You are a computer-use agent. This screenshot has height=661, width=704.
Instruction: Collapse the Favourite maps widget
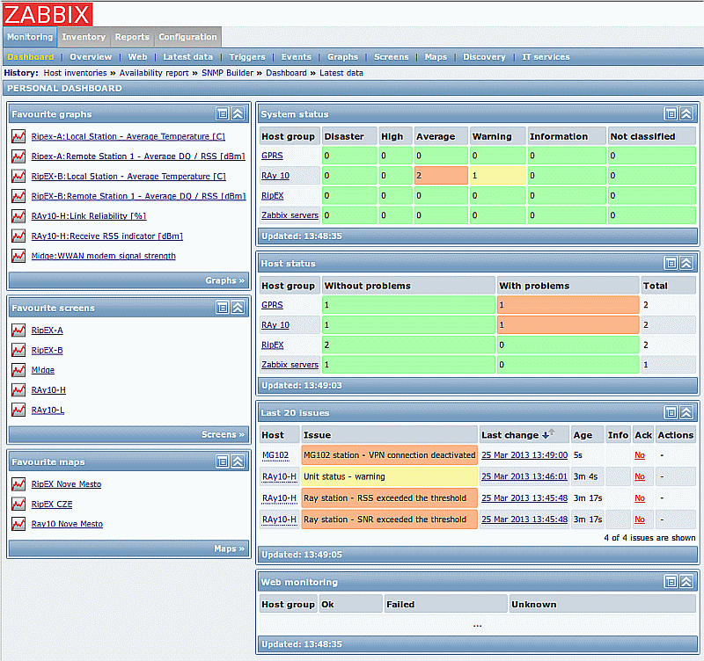point(238,461)
